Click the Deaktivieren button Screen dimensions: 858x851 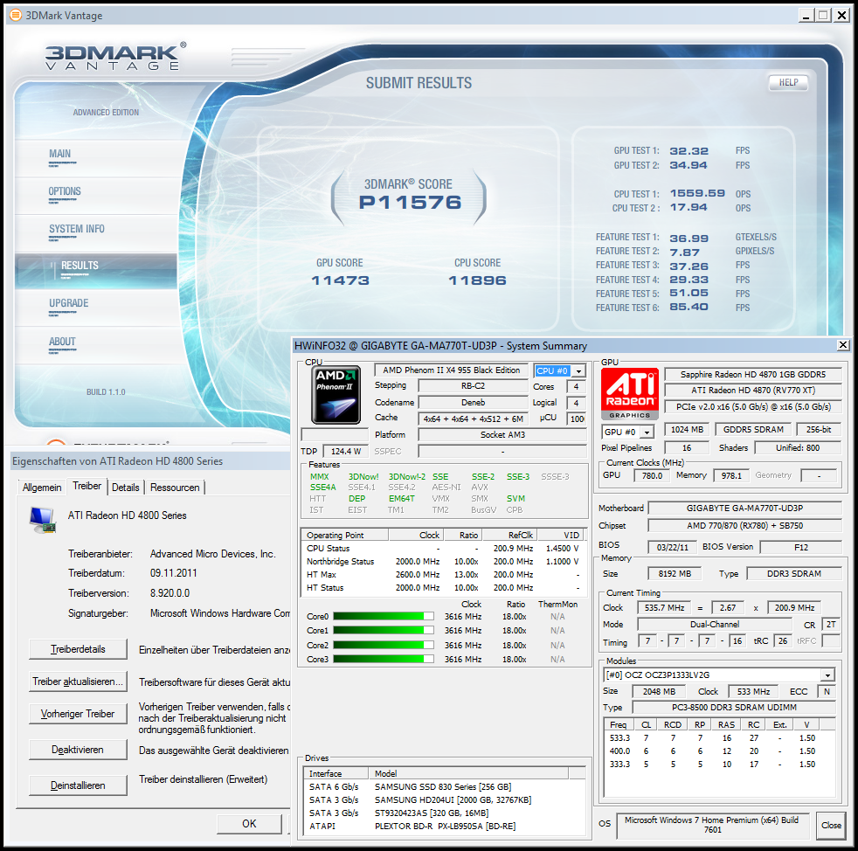coord(79,750)
